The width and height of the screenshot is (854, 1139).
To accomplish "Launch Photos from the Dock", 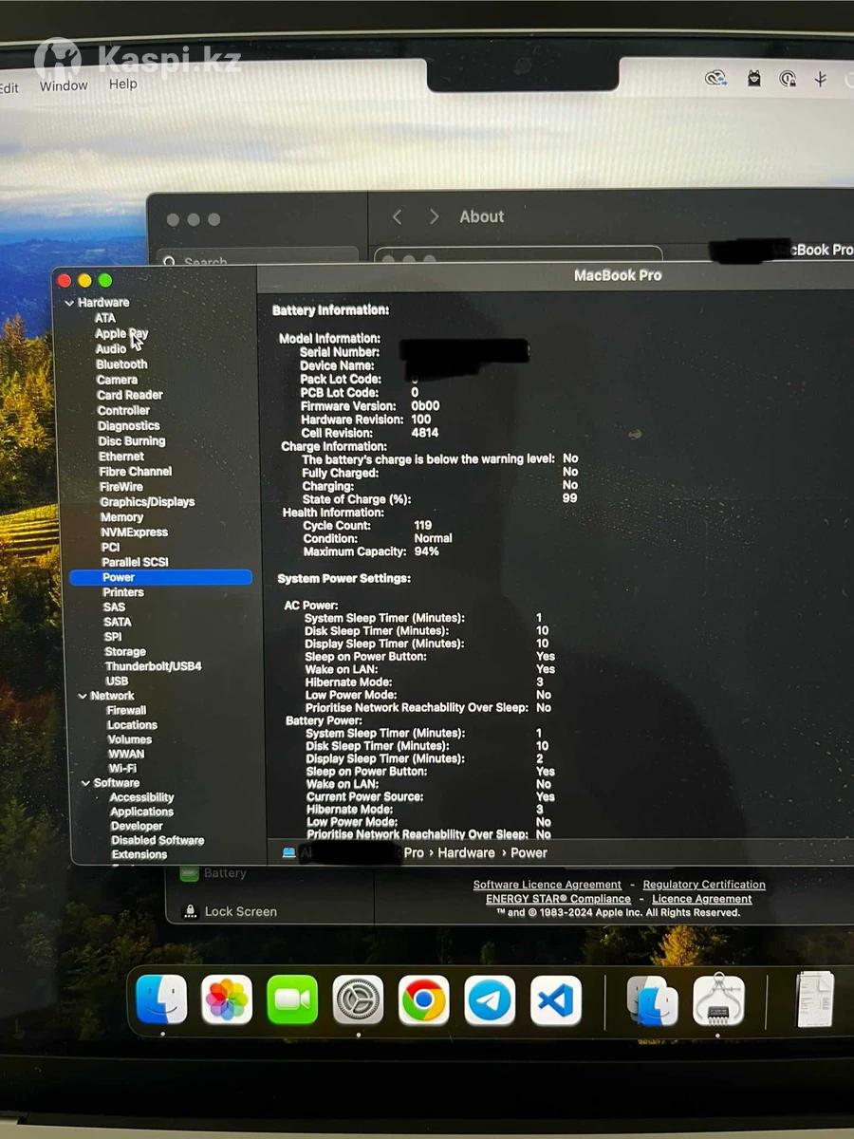I will 227,999.
